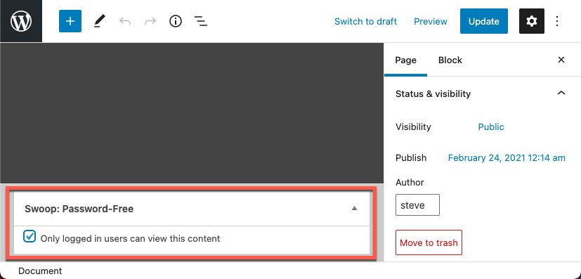Open the WordPress logo dashboard link
581x279 pixels.
(x=21, y=21)
